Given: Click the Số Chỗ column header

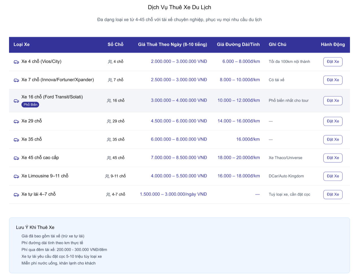Looking at the screenshot, I should pos(115,44).
